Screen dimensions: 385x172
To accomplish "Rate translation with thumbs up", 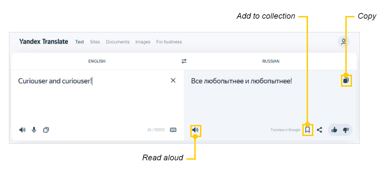I will pos(334,130).
